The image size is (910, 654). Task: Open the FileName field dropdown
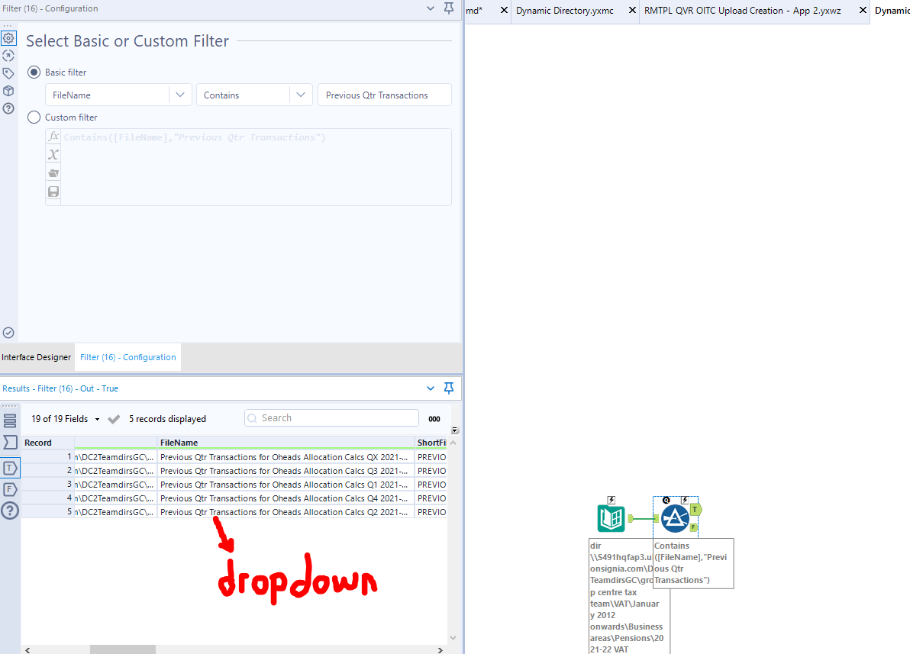point(180,95)
